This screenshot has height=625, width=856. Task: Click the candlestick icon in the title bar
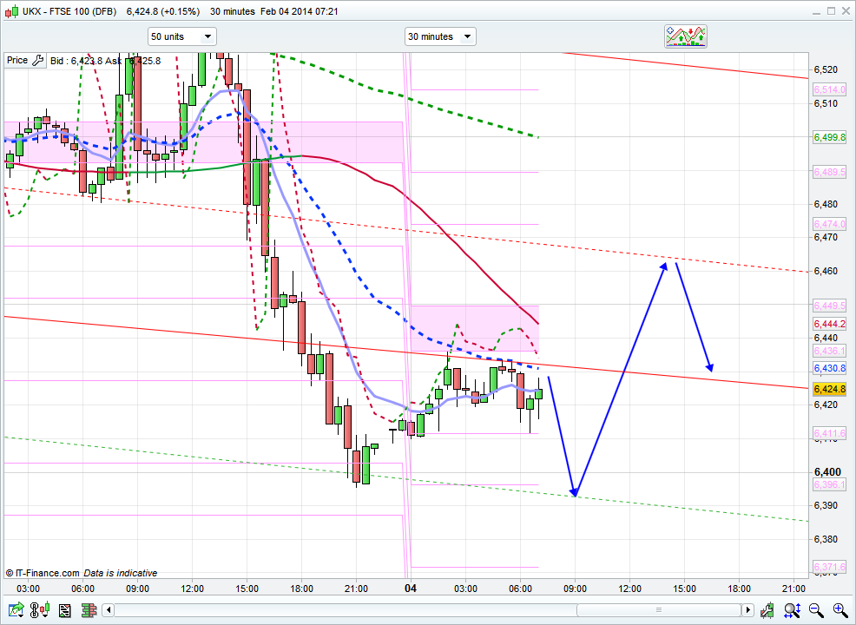10,11
